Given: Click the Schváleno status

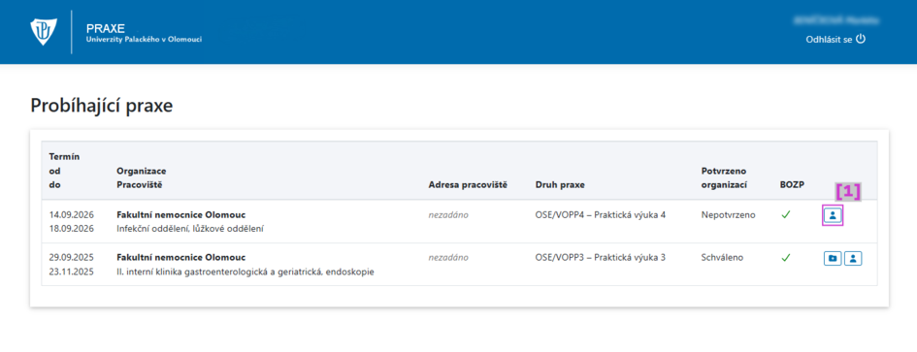Looking at the screenshot, I should (x=722, y=257).
